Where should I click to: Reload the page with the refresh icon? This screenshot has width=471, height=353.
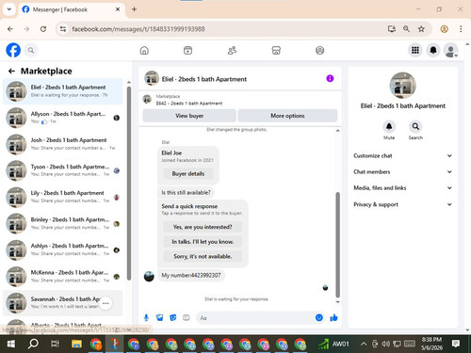(43, 29)
